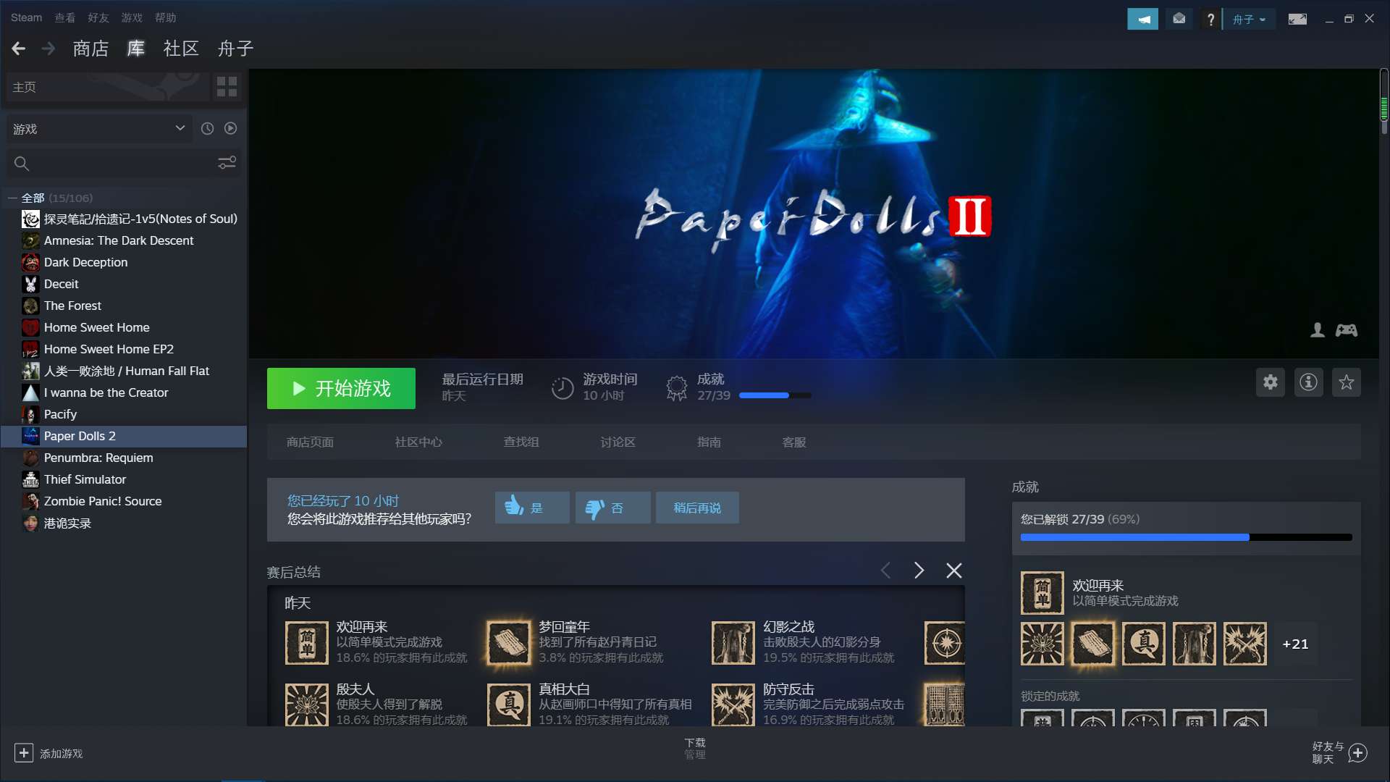
Task: Click the 幻影之战 achievement icon
Action: [733, 643]
